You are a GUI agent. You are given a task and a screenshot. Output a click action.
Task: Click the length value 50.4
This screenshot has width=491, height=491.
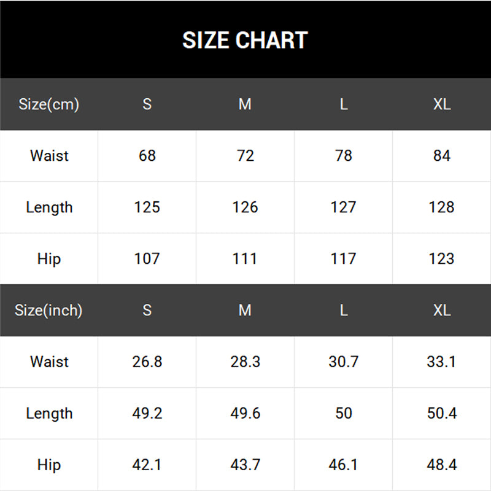(442, 414)
